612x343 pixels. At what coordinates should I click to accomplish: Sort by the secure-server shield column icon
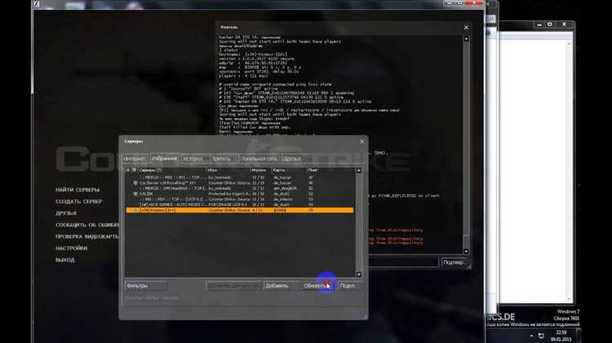click(x=134, y=169)
